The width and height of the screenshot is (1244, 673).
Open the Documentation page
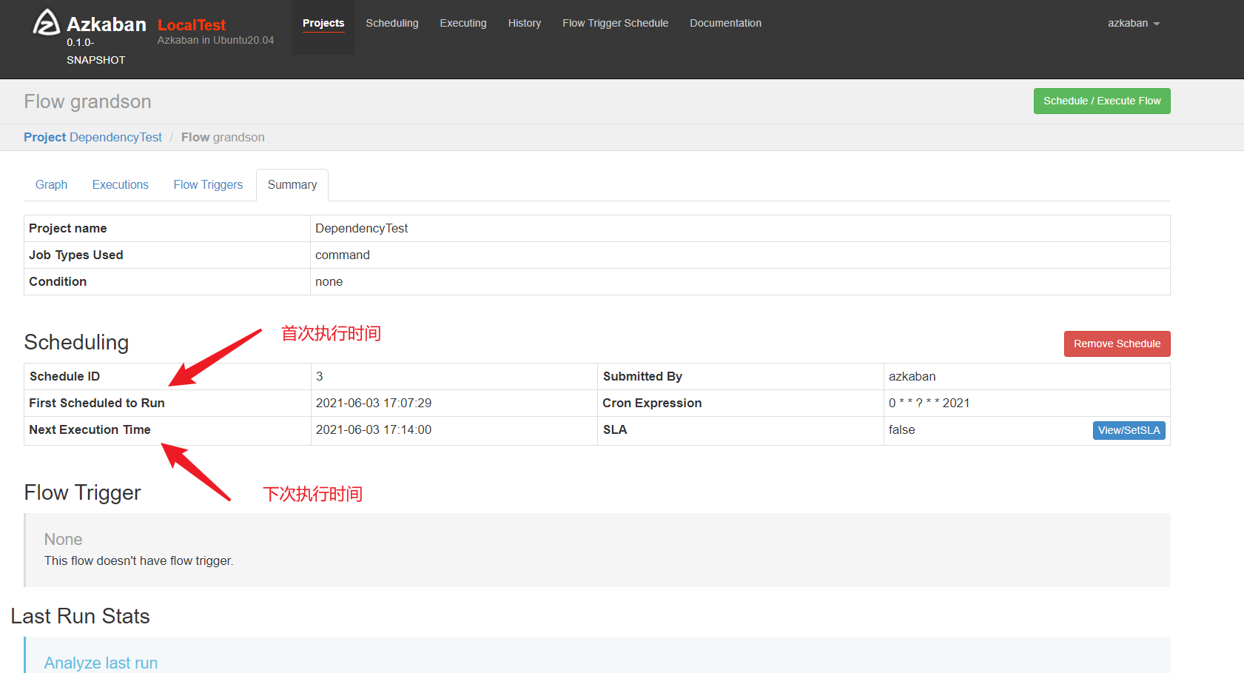[725, 23]
